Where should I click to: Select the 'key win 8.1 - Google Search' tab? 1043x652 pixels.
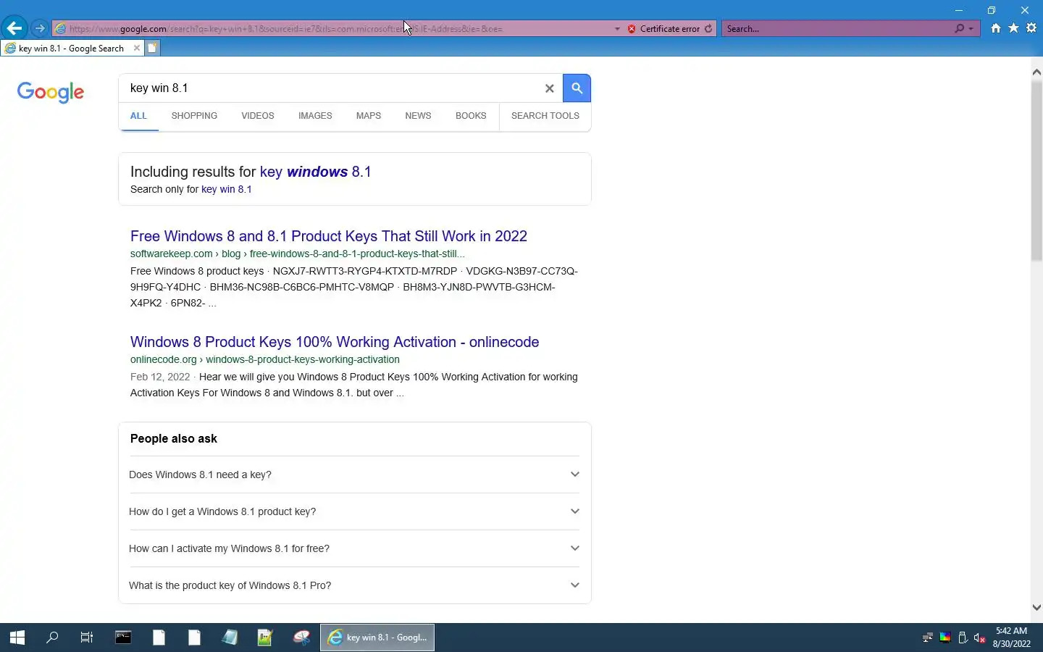coord(72,48)
